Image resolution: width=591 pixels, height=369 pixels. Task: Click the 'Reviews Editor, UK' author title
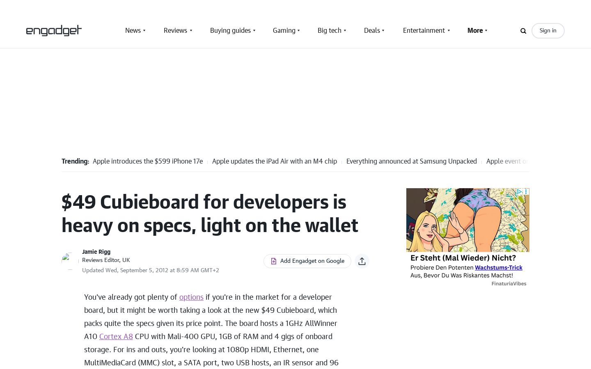[106, 260]
